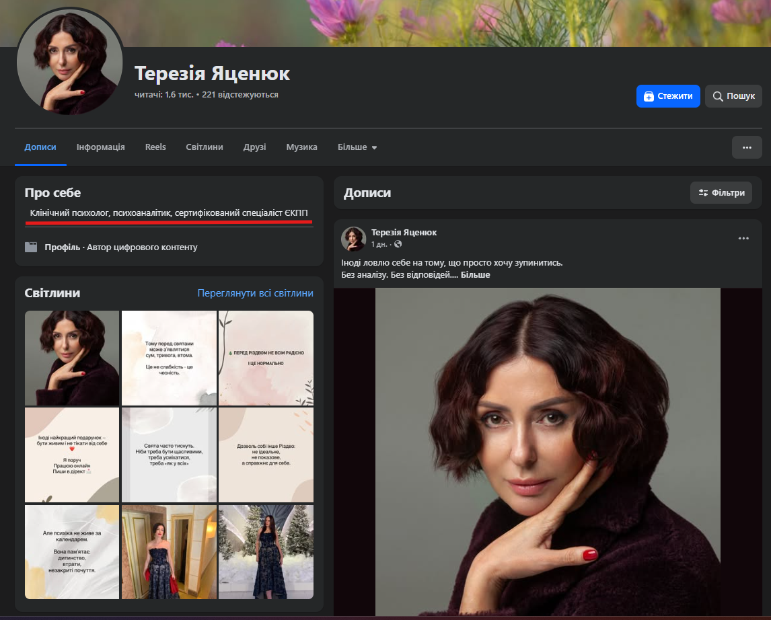Screen dimensions: 771x620
Task: Open photo of woman by Christmas trees
Action: (266, 551)
